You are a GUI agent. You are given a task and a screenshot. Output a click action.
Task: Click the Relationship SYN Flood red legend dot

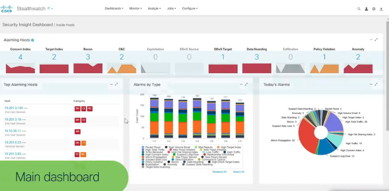pos(205,155)
